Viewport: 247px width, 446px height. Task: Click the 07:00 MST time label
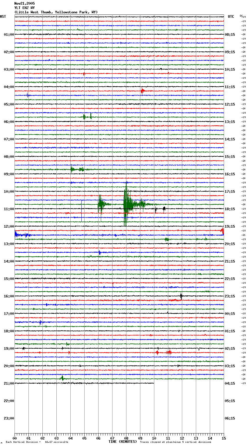[x=9, y=139]
